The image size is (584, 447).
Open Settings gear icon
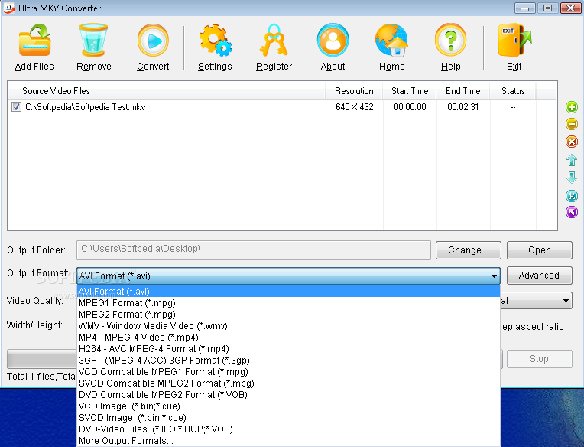tap(216, 41)
